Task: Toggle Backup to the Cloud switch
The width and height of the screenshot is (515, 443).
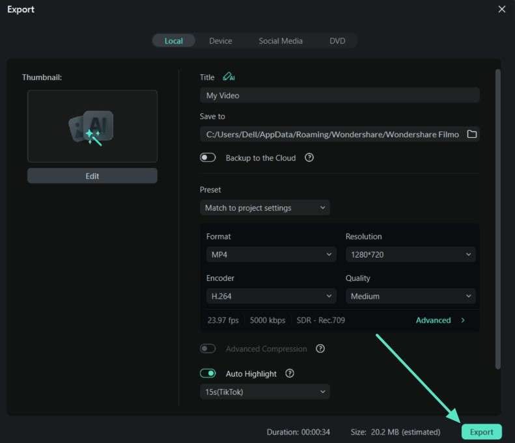Action: (x=208, y=157)
